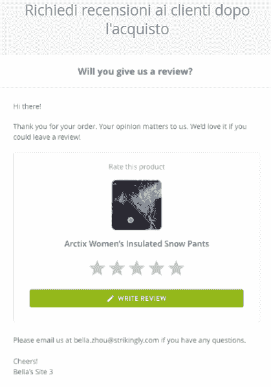
Task: Click the 'Rate this product' label
Action: point(136,167)
